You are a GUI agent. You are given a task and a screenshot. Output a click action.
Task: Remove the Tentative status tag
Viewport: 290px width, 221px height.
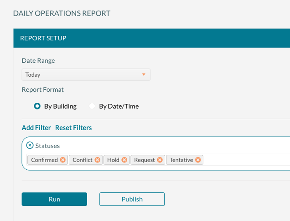click(x=198, y=160)
